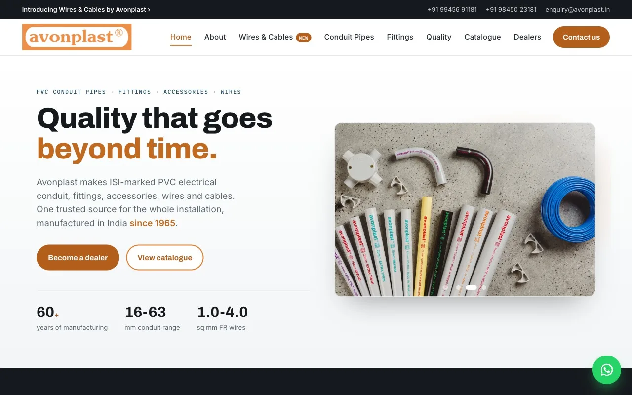632x395 pixels.
Task: Go to the About page
Action: [215, 37]
